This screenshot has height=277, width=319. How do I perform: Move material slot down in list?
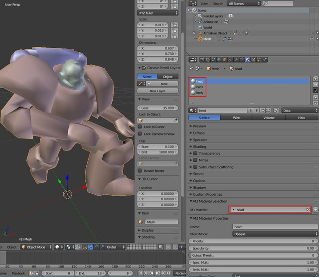316,103
